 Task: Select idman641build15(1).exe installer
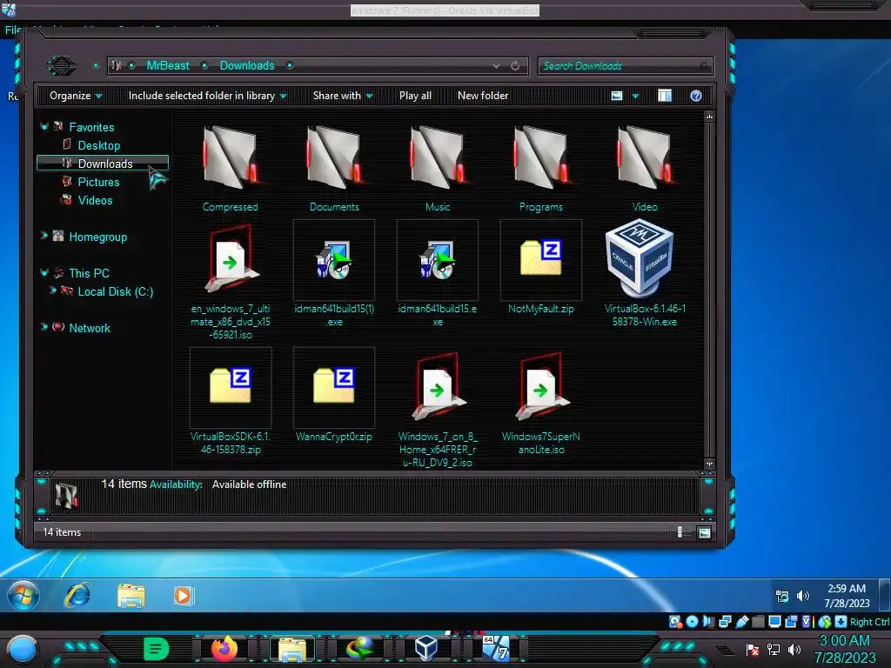[x=334, y=274]
